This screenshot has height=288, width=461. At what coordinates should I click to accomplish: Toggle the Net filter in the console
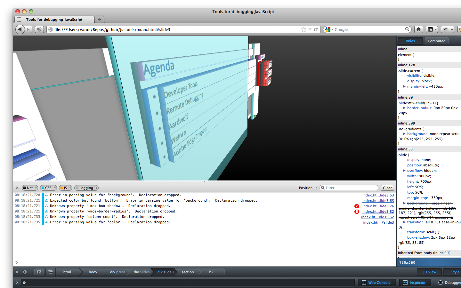tap(30, 188)
